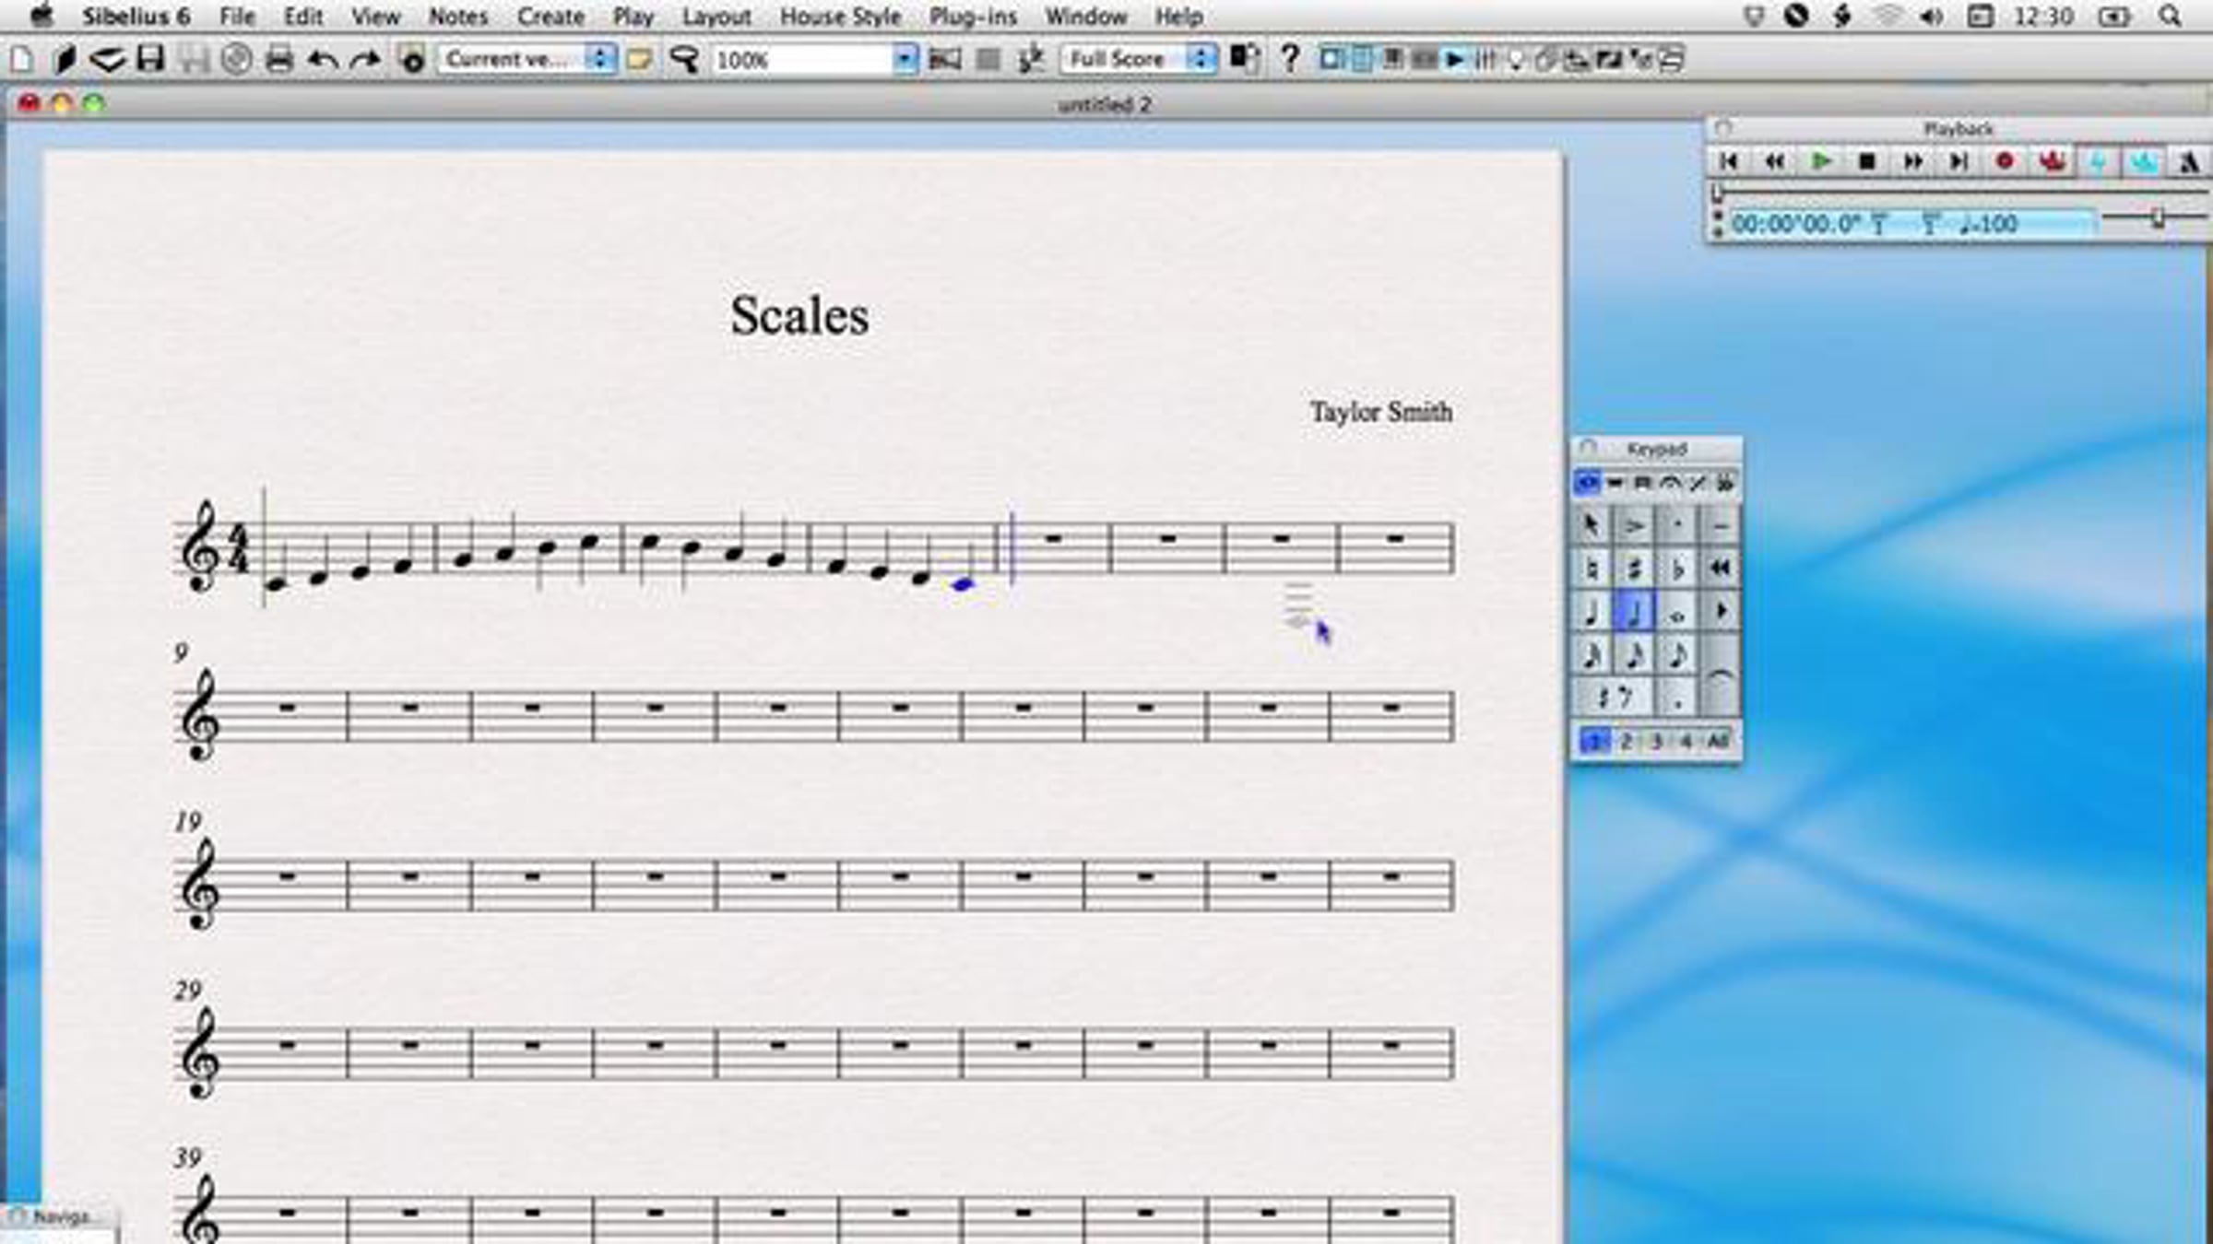Open the Current version dropdown
Screen dimensions: 2213x1244
click(x=600, y=60)
